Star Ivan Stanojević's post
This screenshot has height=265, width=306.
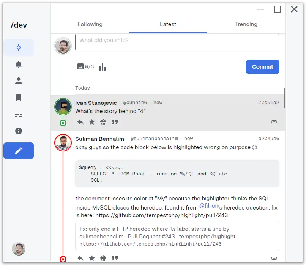pyautogui.click(x=92, y=122)
